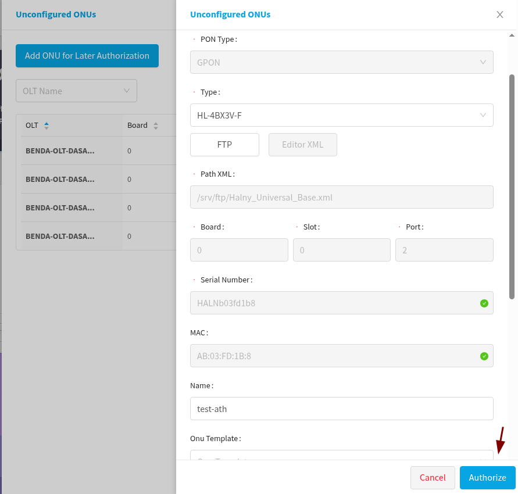Close the Unconfigured ONUs dialog
The height and width of the screenshot is (494, 518).
(x=499, y=15)
